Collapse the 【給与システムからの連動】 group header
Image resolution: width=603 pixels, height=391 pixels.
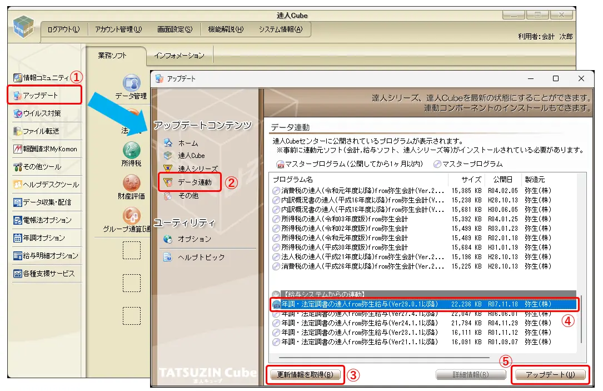coord(276,294)
